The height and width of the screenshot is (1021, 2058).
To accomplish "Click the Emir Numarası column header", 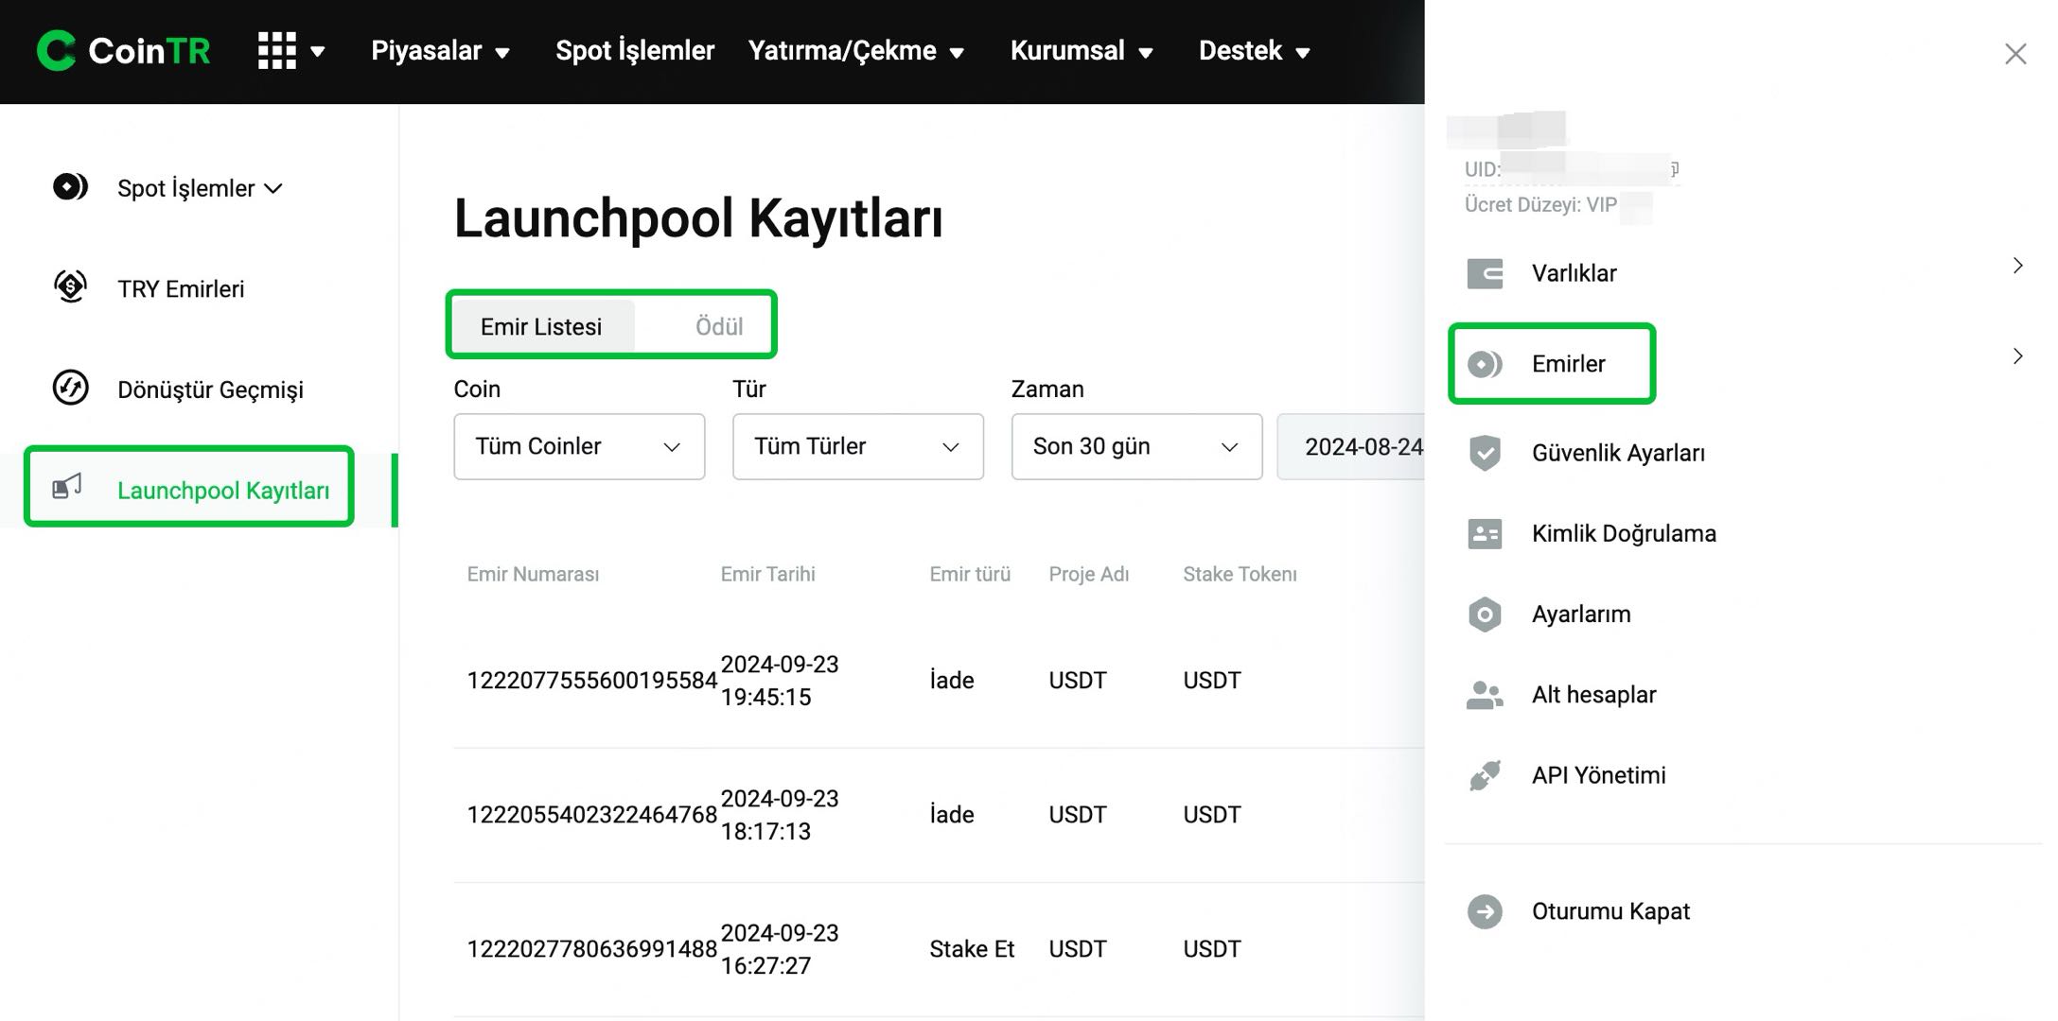I will pyautogui.click(x=533, y=574).
